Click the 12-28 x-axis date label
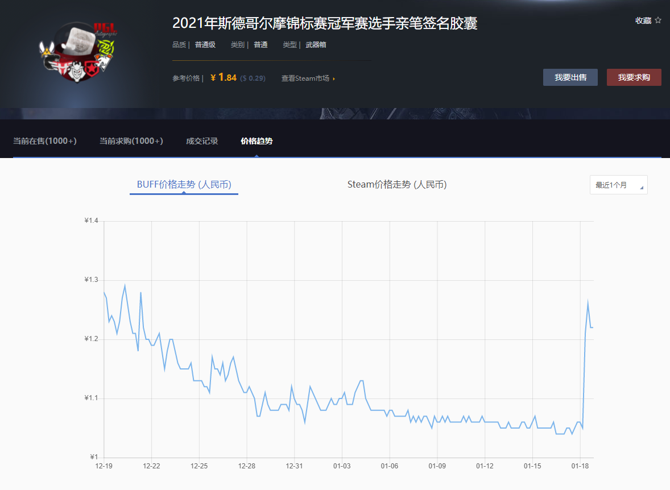 (x=246, y=466)
